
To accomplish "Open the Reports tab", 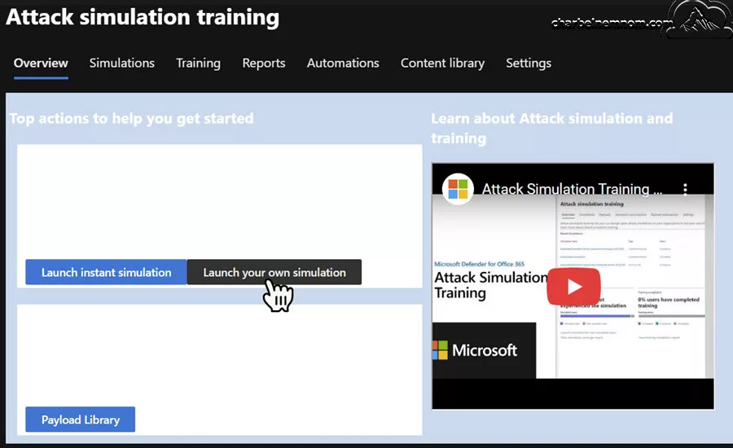I will tap(264, 64).
